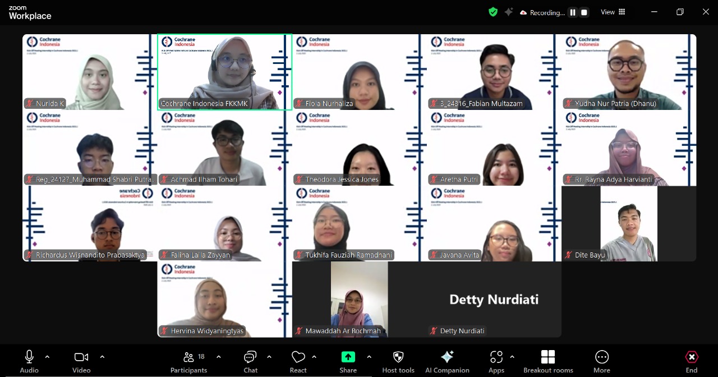Click the green Share screen icon
The width and height of the screenshot is (718, 377).
[348, 357]
